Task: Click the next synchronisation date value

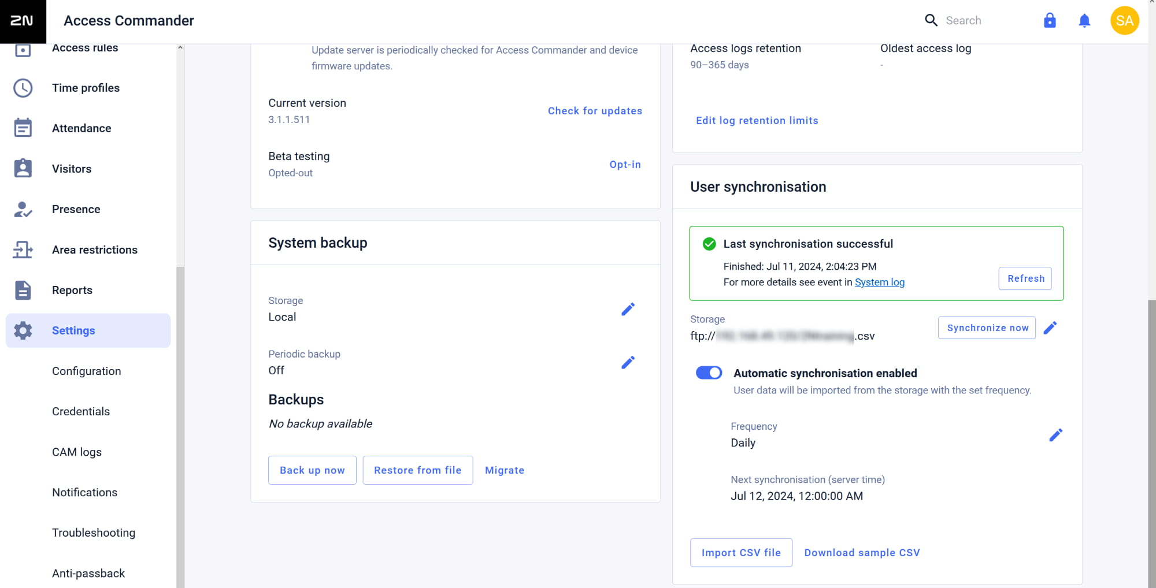Action: tap(796, 496)
